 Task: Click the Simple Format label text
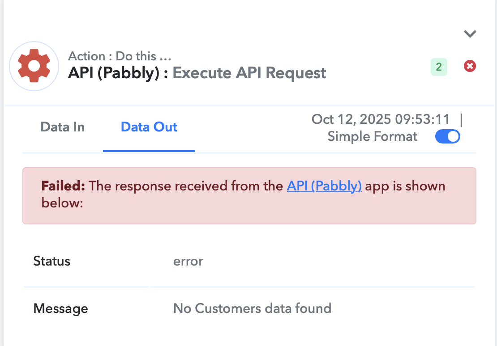pyautogui.click(x=372, y=136)
